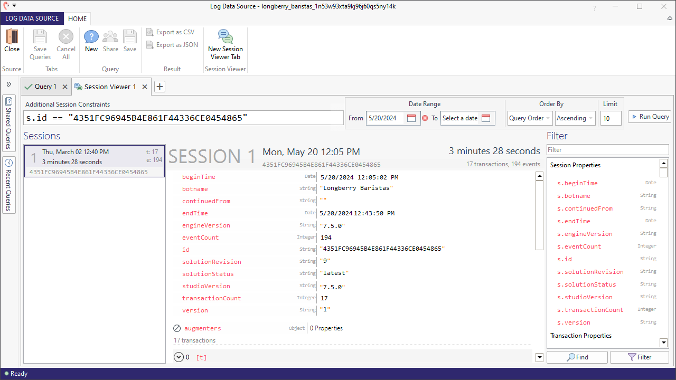Clear the From date with red icon

click(425, 118)
